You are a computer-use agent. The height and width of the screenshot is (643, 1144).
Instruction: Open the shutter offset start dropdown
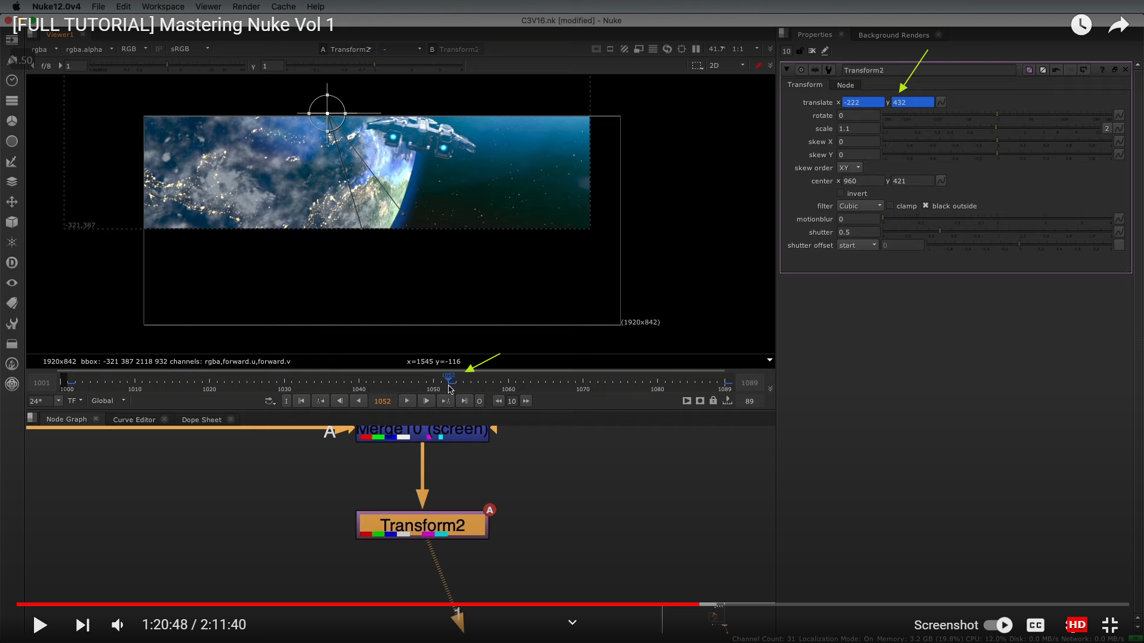point(858,245)
